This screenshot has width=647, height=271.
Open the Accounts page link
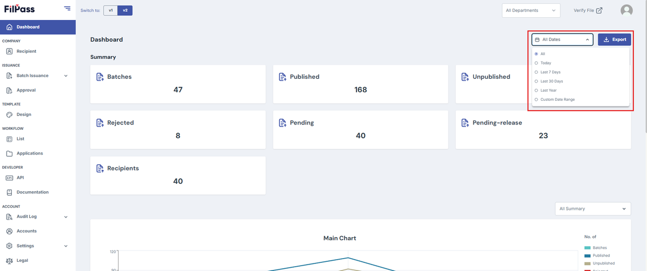38,231
